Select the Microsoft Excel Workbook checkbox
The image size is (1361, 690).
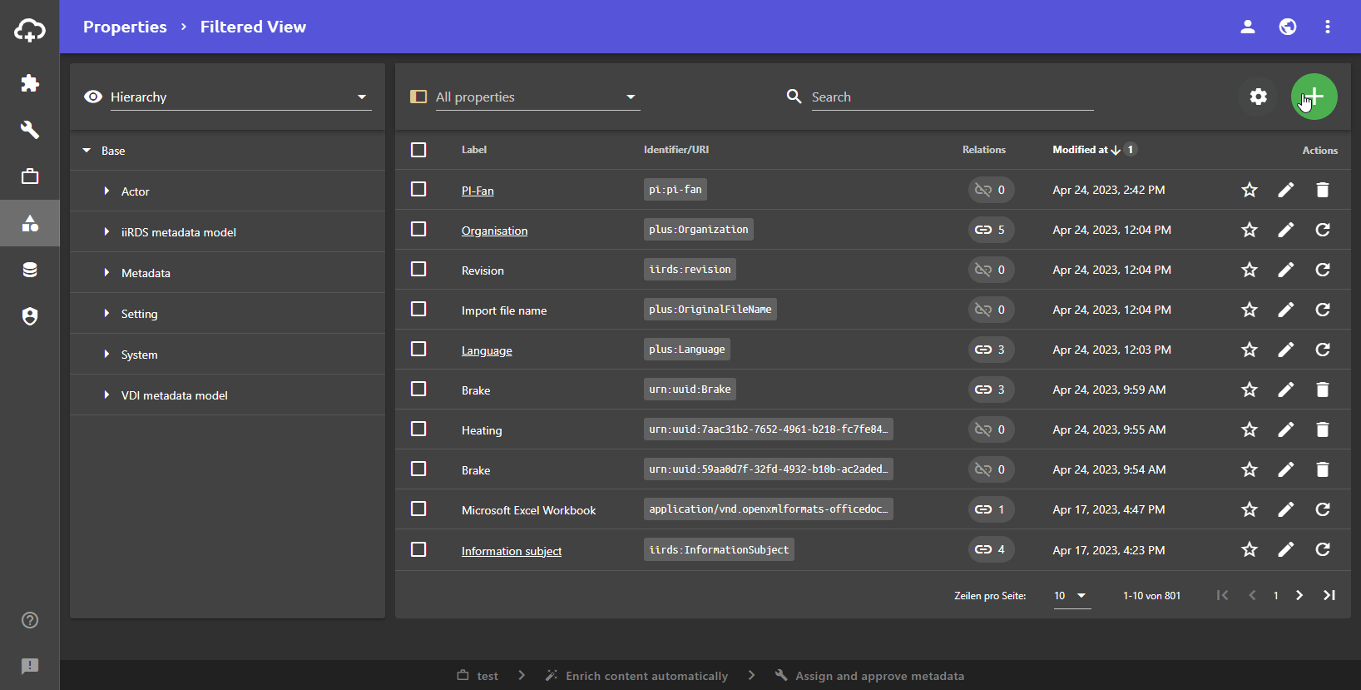click(x=418, y=509)
